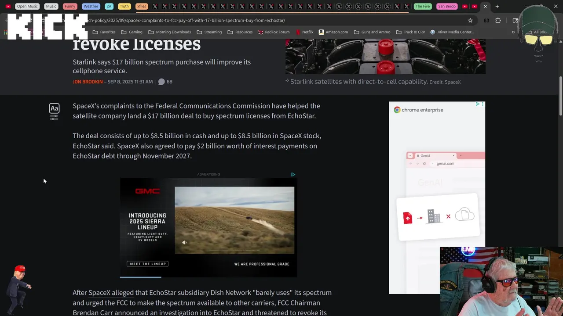Screen dimensions: 563x316
Task: Click the 'revoke licenses' headline text
Action: [x=136, y=44]
